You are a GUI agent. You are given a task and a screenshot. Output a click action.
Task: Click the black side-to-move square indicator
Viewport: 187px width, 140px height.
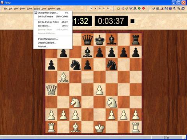[132, 21]
